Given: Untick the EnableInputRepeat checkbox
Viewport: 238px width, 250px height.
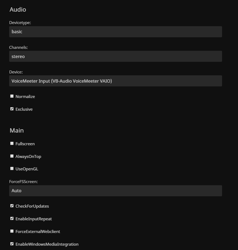Looking at the screenshot, I should point(12,218).
